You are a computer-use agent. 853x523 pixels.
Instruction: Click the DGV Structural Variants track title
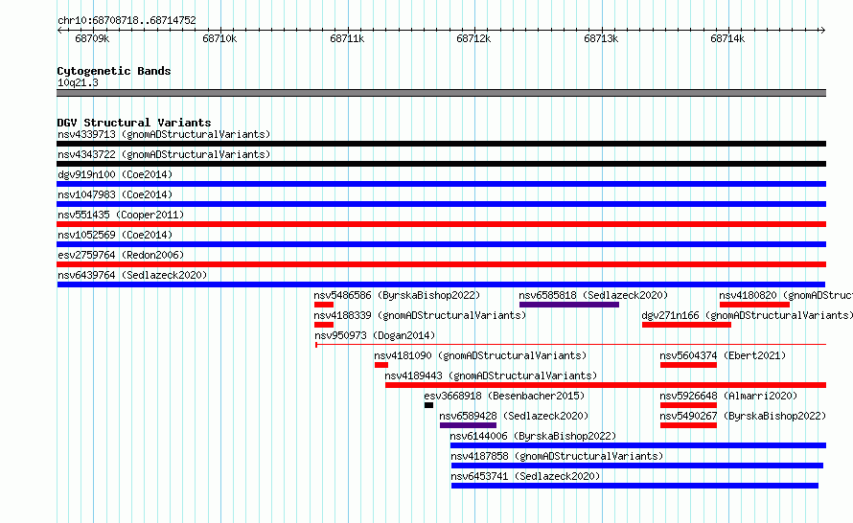[x=134, y=123]
